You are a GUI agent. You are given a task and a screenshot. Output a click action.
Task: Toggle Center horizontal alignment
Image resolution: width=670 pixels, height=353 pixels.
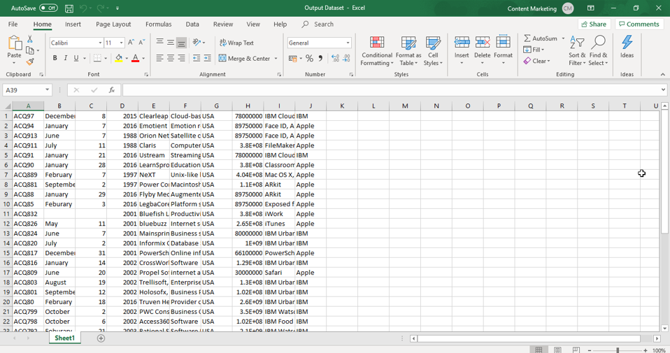171,58
